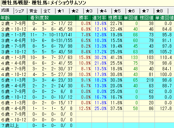Select the 4歳・7-9月 row label
Screen dimensions: 174x128
(x=14, y=69)
